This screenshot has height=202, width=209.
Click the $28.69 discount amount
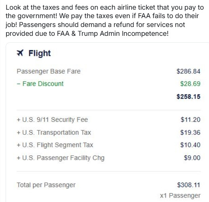190,84
